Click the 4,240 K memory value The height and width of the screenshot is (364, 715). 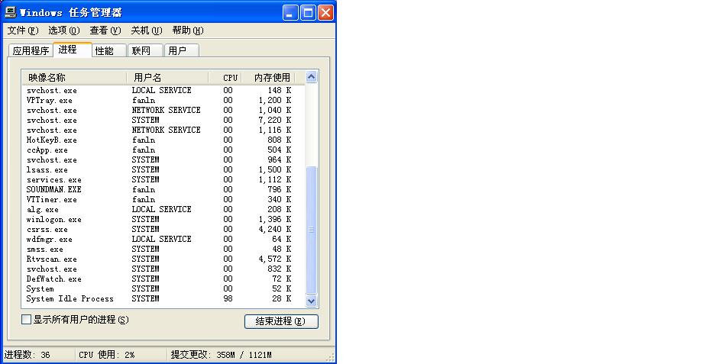275,229
